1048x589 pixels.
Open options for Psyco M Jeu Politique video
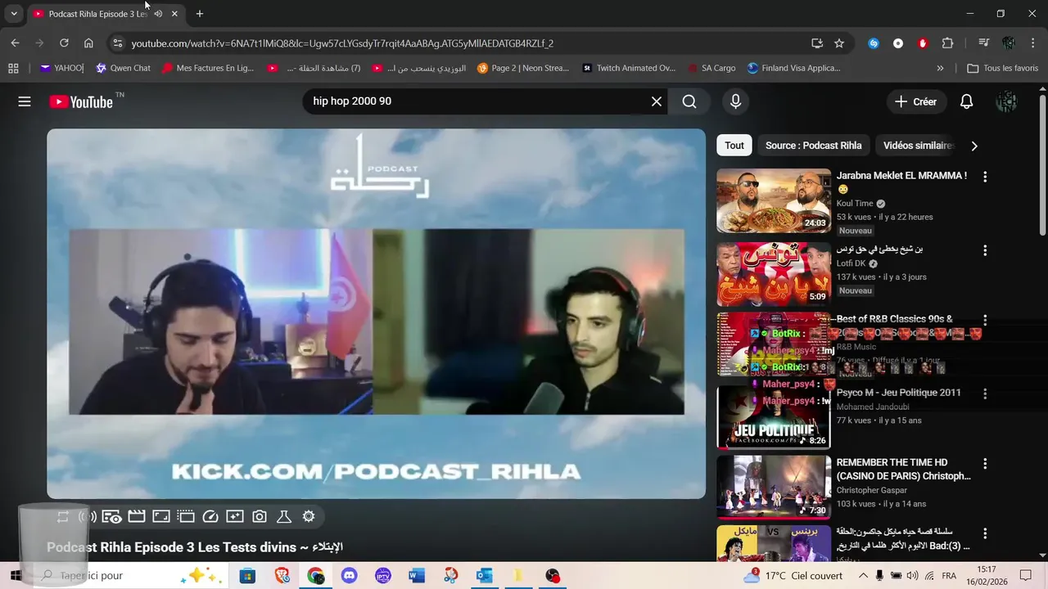point(985,393)
